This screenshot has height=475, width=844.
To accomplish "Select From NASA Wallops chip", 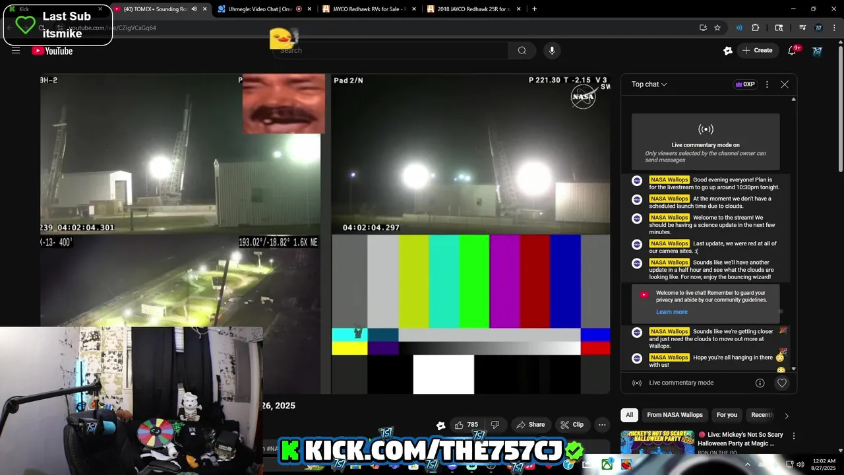I will pyautogui.click(x=675, y=415).
